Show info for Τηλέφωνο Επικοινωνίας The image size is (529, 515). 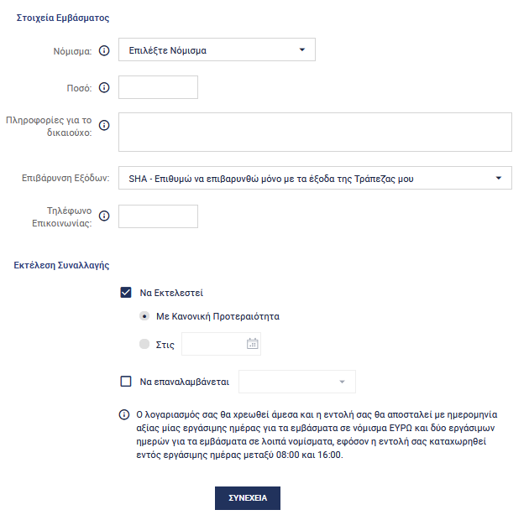104,216
